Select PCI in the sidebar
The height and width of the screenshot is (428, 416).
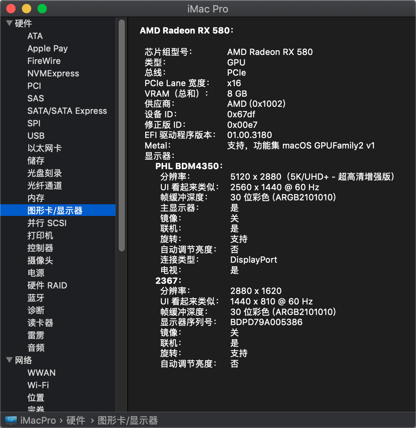(34, 86)
